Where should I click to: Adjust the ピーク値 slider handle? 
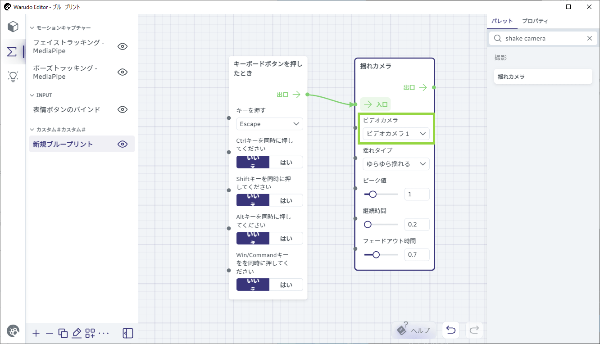coord(373,194)
